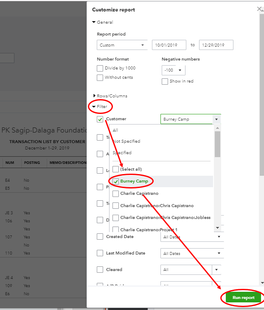264x310 pixels.
Task: Enable the Cleared filter checkbox
Action: click(x=100, y=269)
